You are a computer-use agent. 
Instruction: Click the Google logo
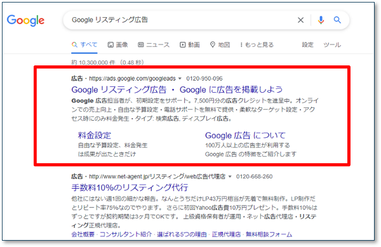click(x=25, y=21)
